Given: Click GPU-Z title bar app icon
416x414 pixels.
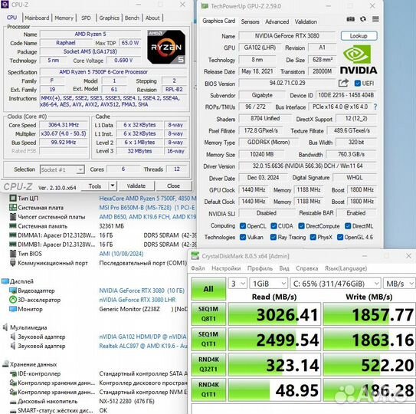Looking at the screenshot, I should 205,6.
